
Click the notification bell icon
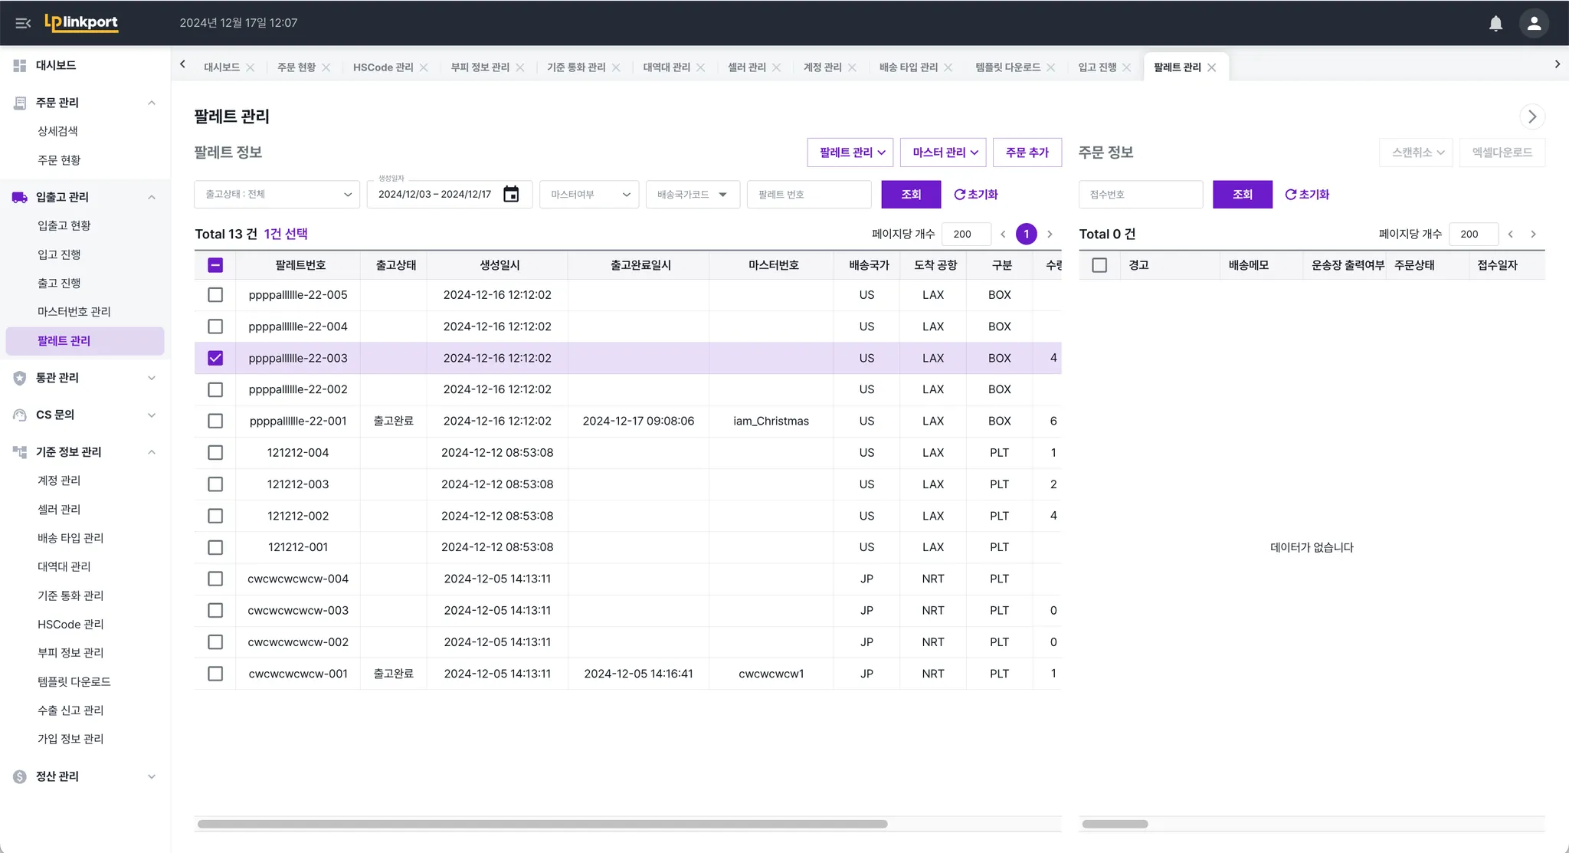[x=1495, y=23]
